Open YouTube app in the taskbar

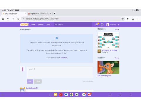coord(89,95)
